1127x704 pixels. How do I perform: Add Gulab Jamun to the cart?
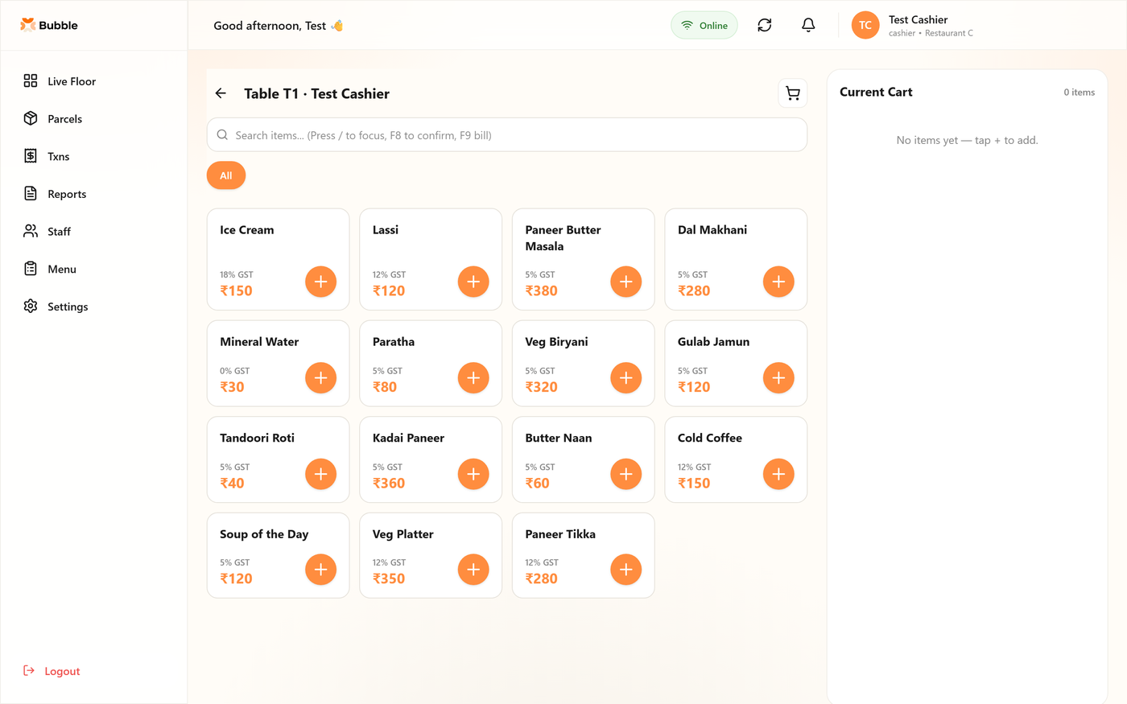[778, 378]
